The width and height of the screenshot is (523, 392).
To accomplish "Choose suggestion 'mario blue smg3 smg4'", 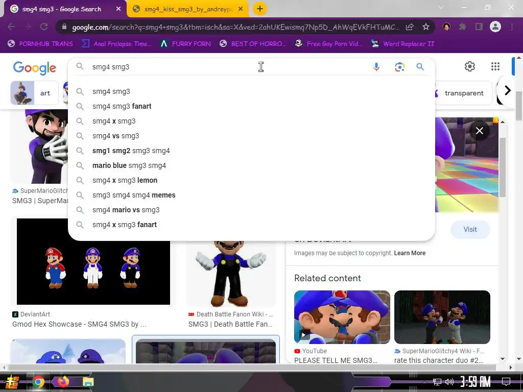I will (x=251, y=166).
